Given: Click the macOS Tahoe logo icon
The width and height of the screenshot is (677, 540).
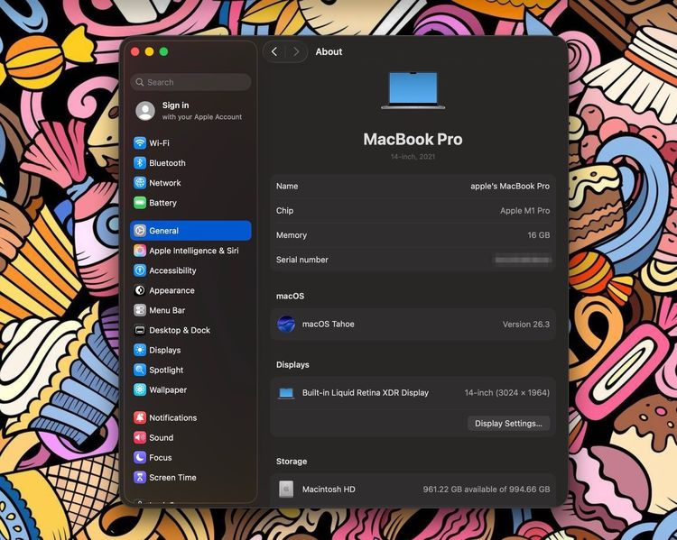Looking at the screenshot, I should pos(286,324).
